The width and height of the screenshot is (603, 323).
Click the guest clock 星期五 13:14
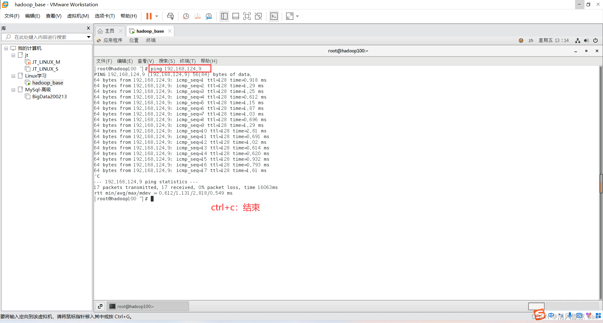pyautogui.click(x=554, y=40)
